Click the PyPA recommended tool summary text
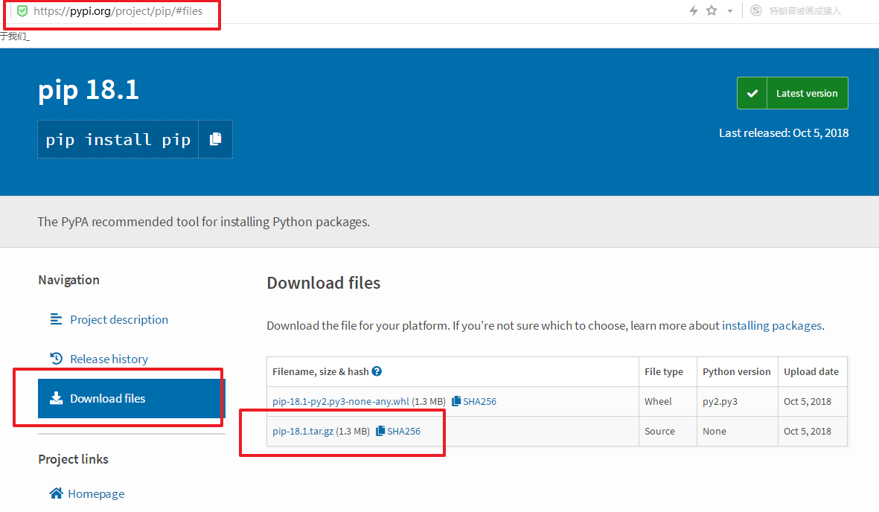Viewport: 879px width, 512px height. [203, 222]
